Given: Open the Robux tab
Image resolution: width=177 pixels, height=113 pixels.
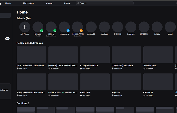Looking at the screenshot, I should (x=67, y=3).
